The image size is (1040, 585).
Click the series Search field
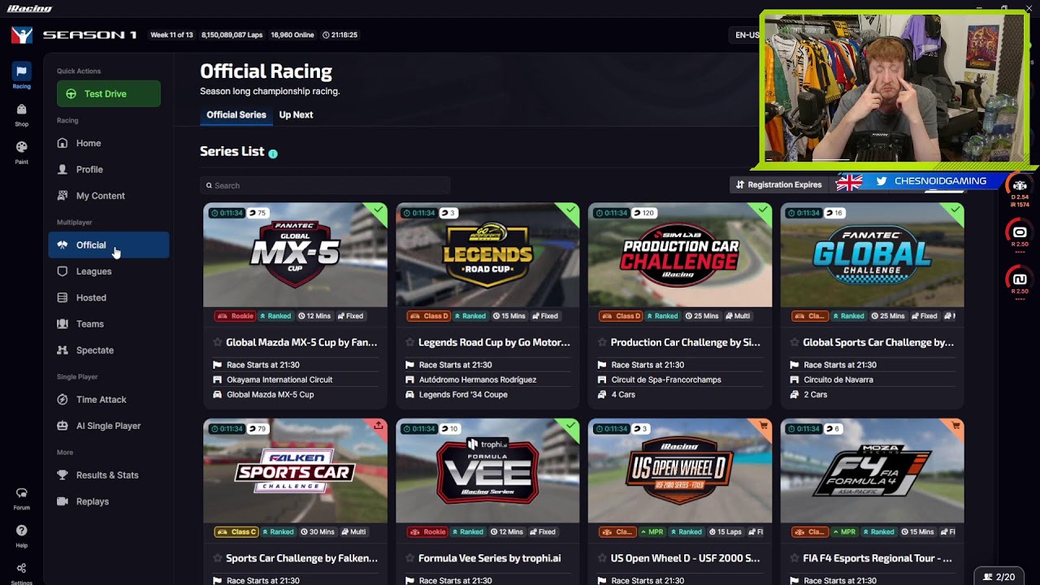tap(325, 185)
